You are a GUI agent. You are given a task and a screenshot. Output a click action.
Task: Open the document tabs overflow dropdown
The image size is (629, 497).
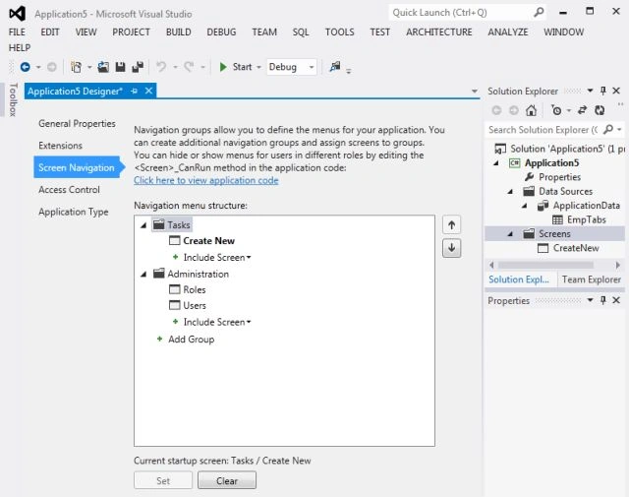(475, 92)
